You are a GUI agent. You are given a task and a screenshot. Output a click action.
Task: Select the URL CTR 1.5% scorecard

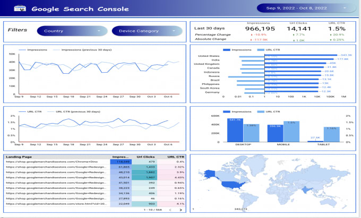[337, 29]
